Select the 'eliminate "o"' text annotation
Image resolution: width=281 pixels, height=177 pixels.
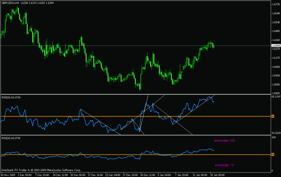[225, 165]
